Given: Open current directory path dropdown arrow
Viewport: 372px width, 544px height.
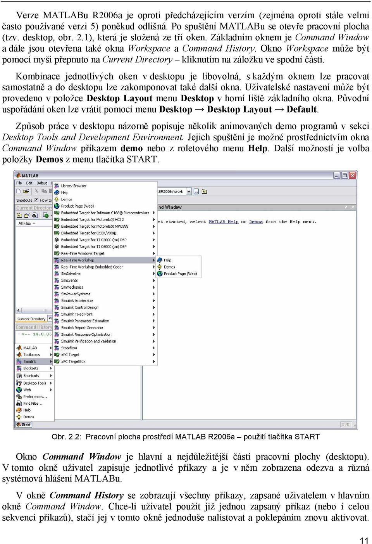Looking at the screenshot, I should [189, 192].
